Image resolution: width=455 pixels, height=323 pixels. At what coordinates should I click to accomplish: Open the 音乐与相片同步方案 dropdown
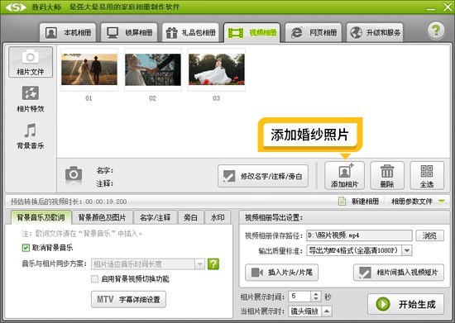(148, 264)
